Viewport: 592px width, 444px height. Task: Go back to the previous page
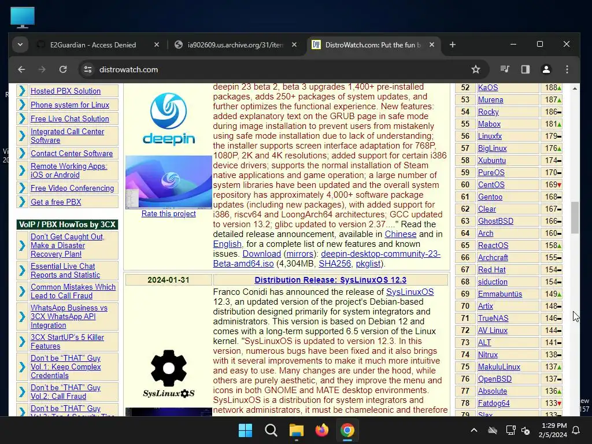pos(21,69)
